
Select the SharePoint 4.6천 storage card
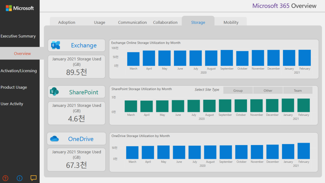76,113
